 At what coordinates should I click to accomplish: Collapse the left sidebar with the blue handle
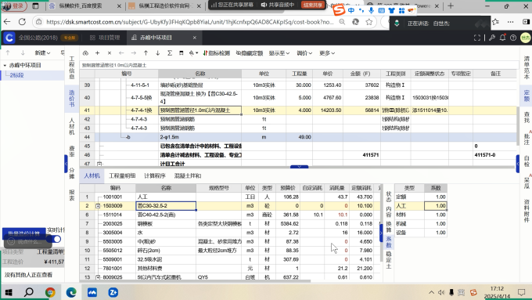click(66, 164)
